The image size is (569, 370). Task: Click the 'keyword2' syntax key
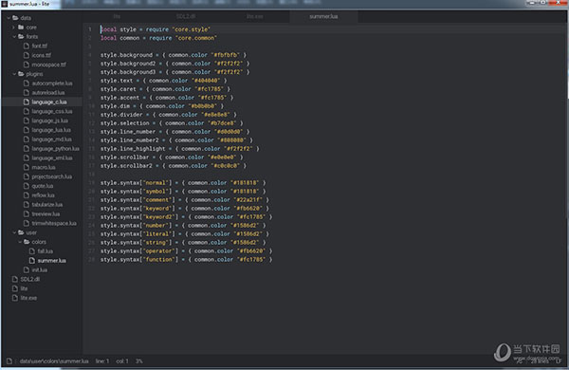[158, 216]
